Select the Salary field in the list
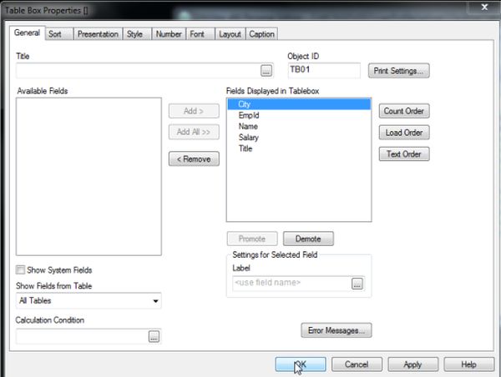 pyautogui.click(x=299, y=138)
